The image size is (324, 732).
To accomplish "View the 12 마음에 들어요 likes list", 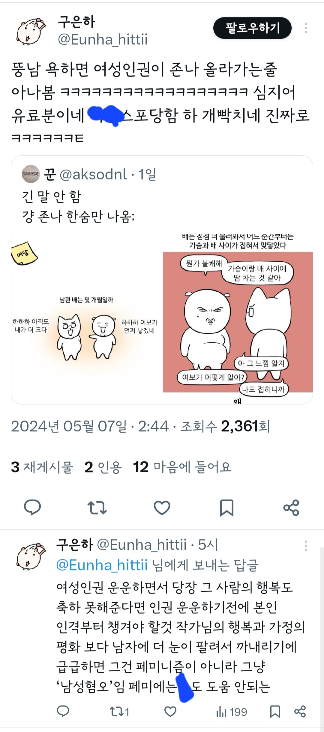I will tap(182, 467).
